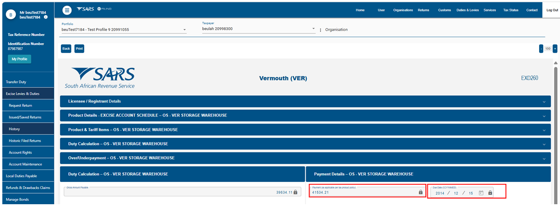Open Request Return in sidebar
This screenshot has height=207, width=560.
pos(27,106)
